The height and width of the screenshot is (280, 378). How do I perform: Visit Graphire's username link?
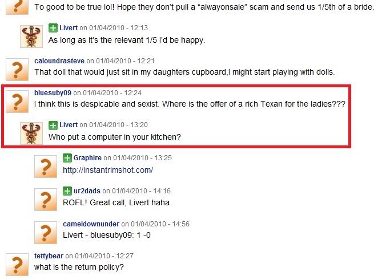click(x=87, y=158)
